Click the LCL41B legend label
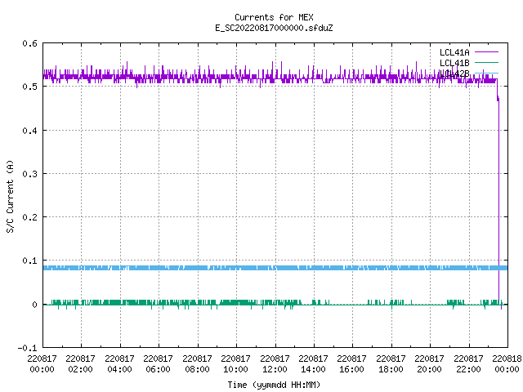The height and width of the screenshot is (392, 523). tap(454, 63)
